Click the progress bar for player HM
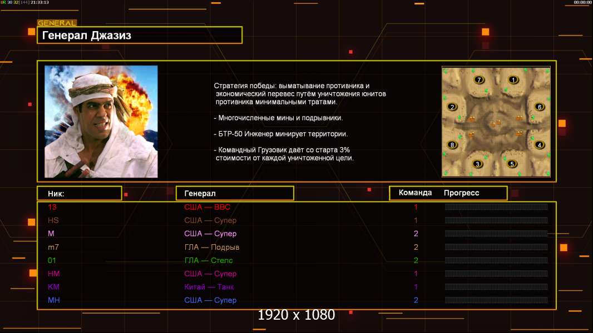 point(496,274)
